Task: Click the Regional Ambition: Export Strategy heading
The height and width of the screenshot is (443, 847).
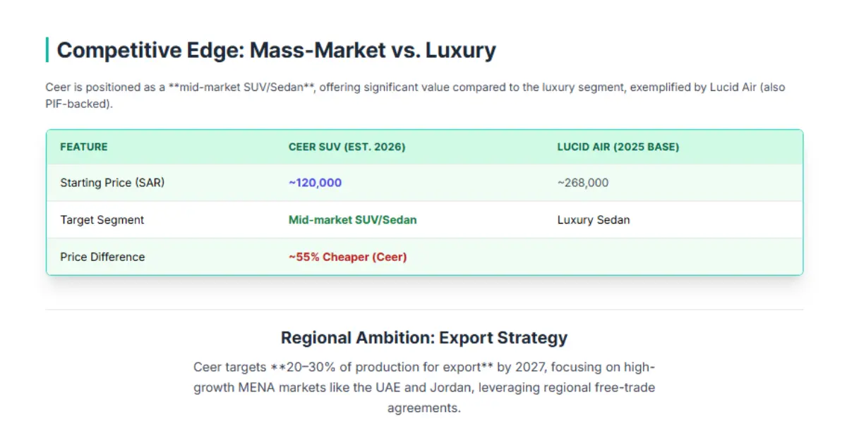Action: coord(423,337)
